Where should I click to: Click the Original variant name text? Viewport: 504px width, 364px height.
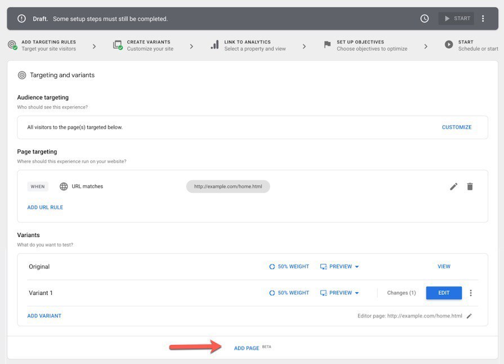39,266
